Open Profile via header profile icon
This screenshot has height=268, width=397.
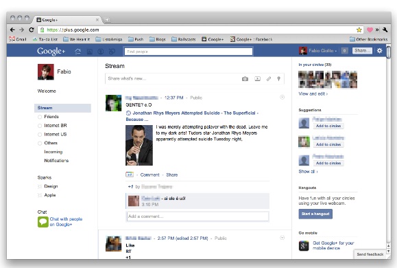click(101, 52)
